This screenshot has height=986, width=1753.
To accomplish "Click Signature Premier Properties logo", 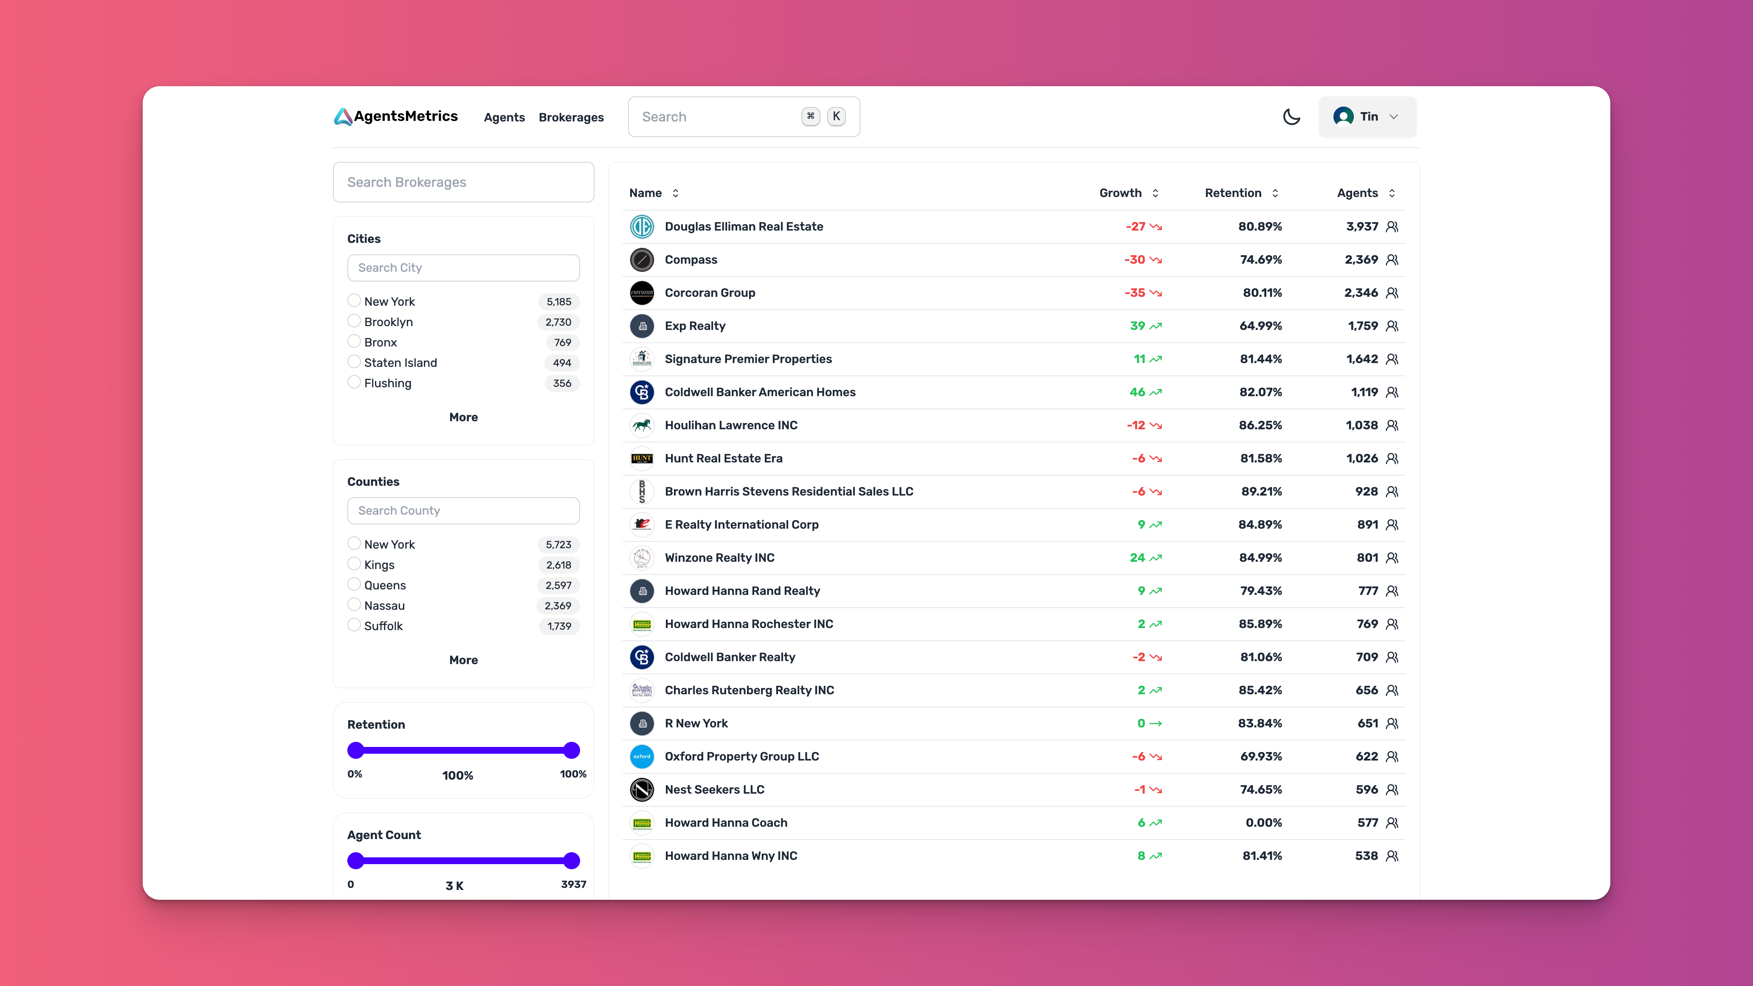I will 642,359.
